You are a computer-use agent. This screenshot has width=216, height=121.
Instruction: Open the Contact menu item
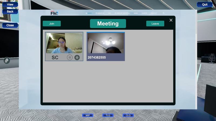click(x=154, y=13)
